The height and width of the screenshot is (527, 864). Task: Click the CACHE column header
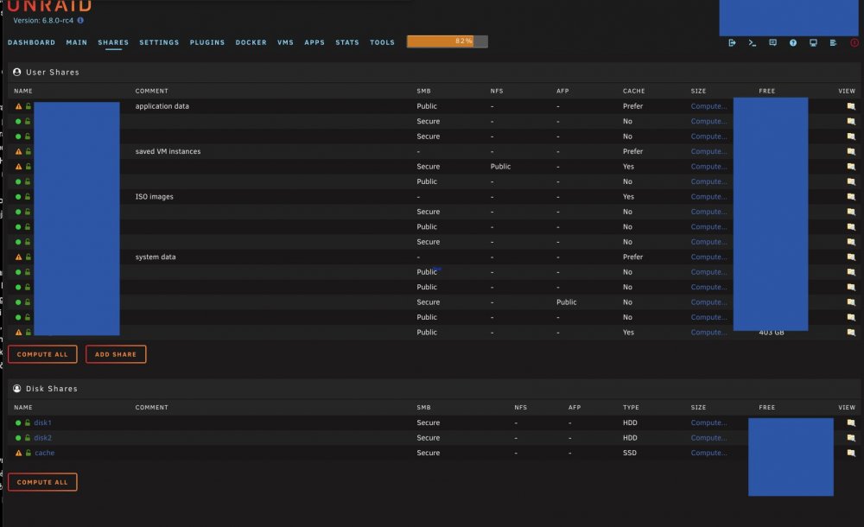633,91
